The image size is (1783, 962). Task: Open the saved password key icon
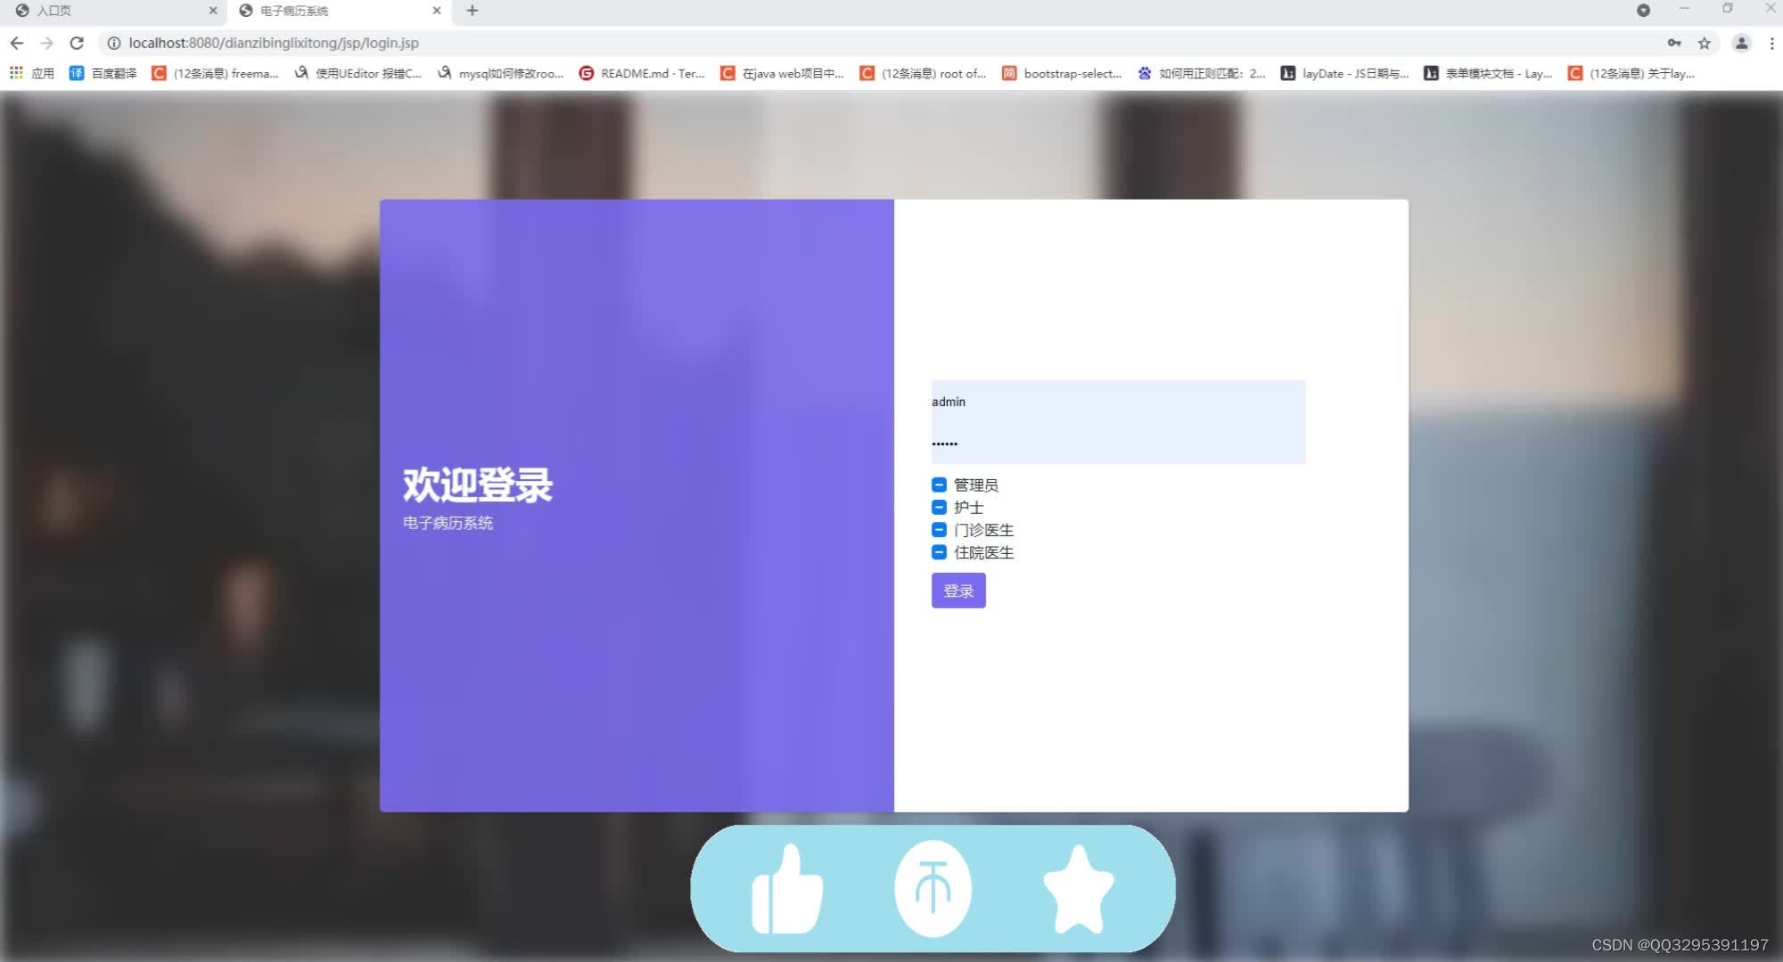pyautogui.click(x=1674, y=43)
